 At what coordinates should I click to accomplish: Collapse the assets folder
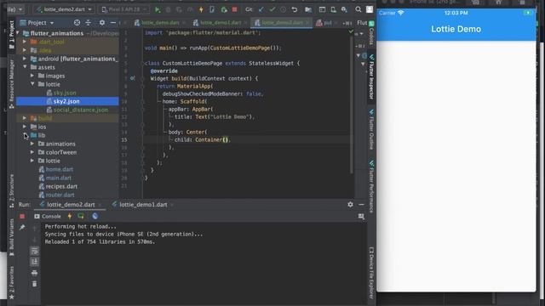pyautogui.click(x=25, y=67)
